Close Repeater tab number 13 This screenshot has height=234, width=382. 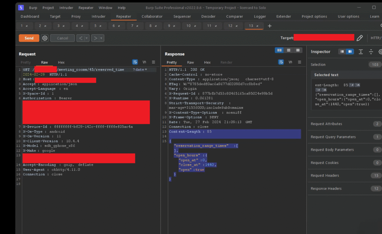(x=257, y=26)
